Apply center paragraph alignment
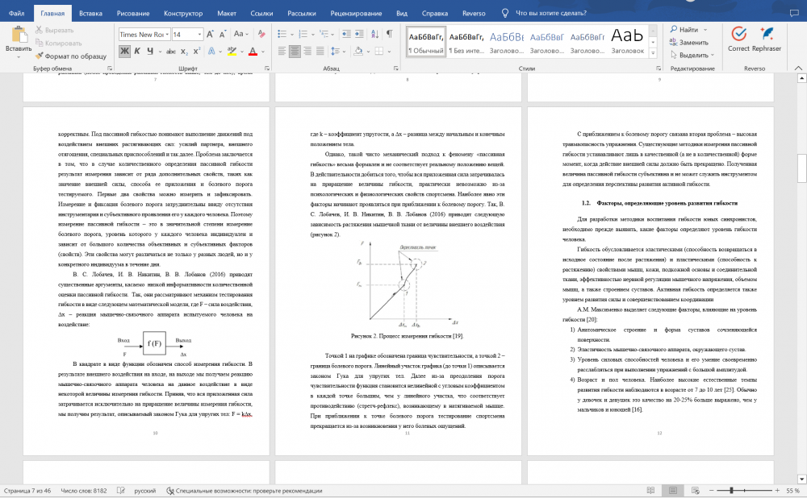 (293, 52)
